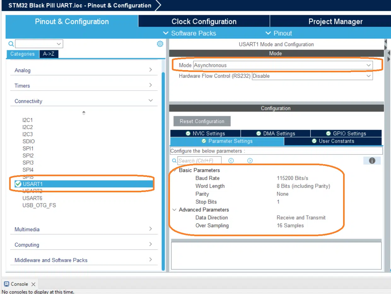Click the search magnifier icon above Categories
Screen dimensions: 391x294
11,44
